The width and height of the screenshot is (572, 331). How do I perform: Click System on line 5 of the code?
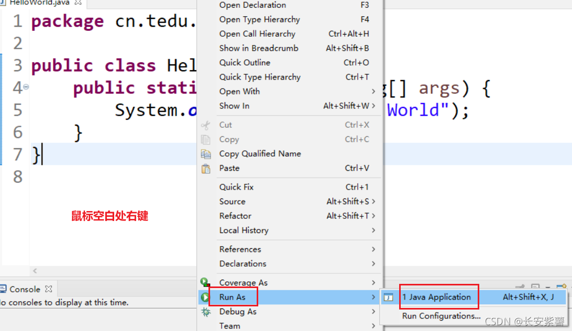(x=146, y=110)
